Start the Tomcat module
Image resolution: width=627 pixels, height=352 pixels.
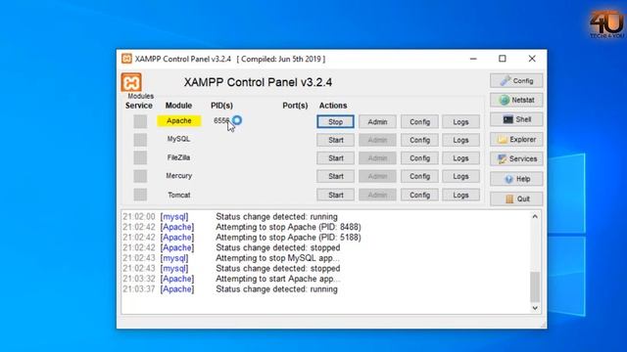point(335,195)
